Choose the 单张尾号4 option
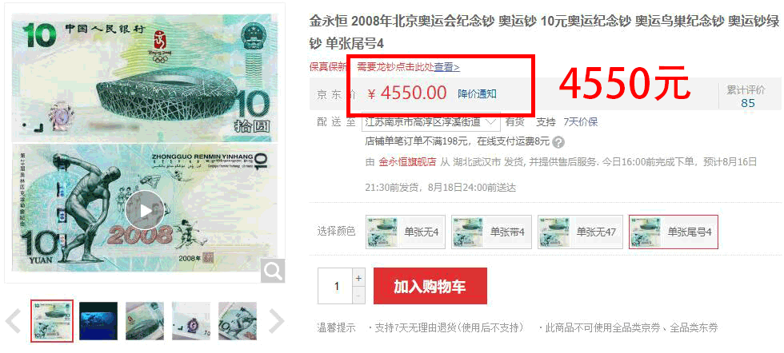The height and width of the screenshot is (353, 784). click(x=674, y=232)
